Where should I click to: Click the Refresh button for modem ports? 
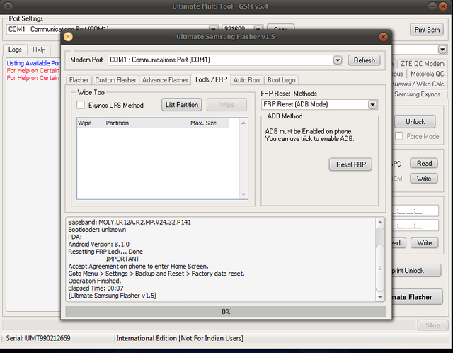[x=364, y=60]
